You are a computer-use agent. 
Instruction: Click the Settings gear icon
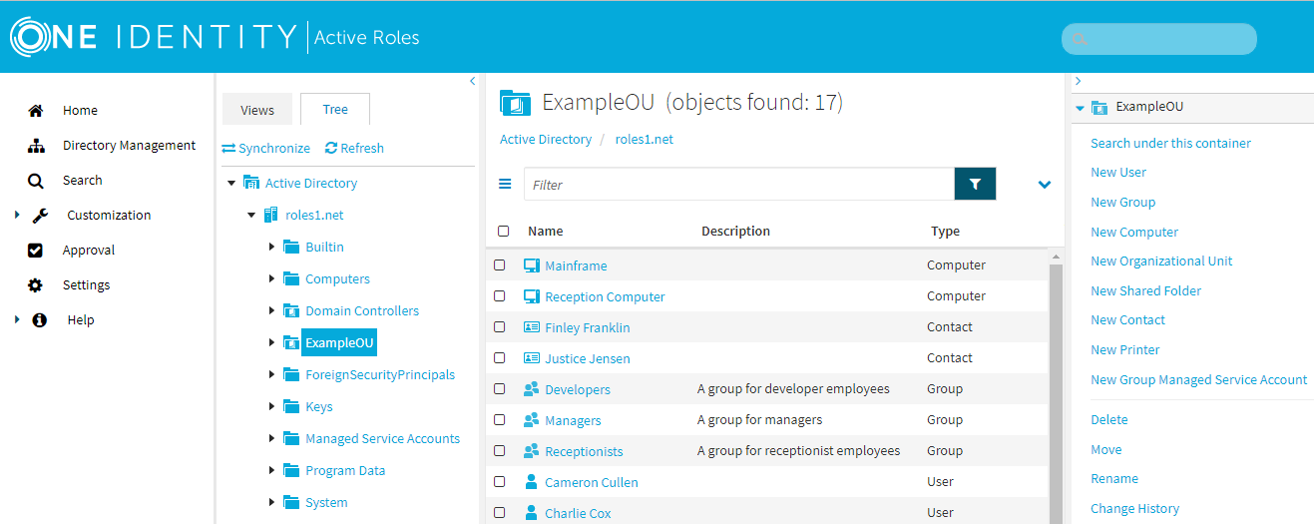point(36,285)
